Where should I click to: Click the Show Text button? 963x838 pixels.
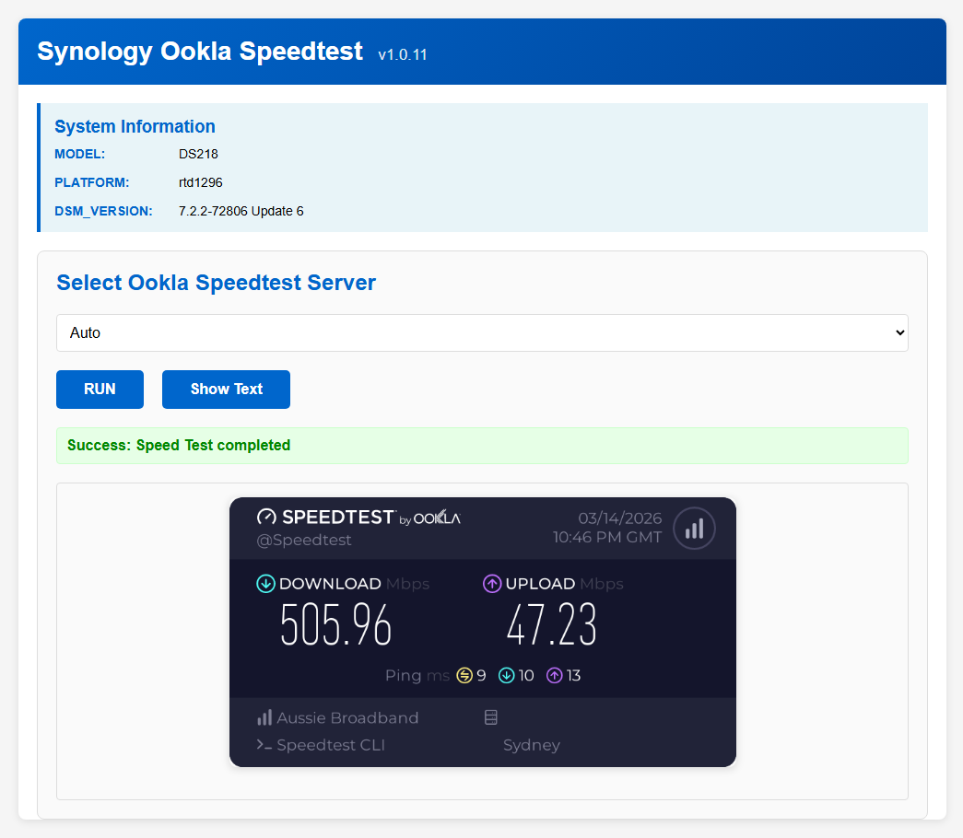click(x=226, y=390)
